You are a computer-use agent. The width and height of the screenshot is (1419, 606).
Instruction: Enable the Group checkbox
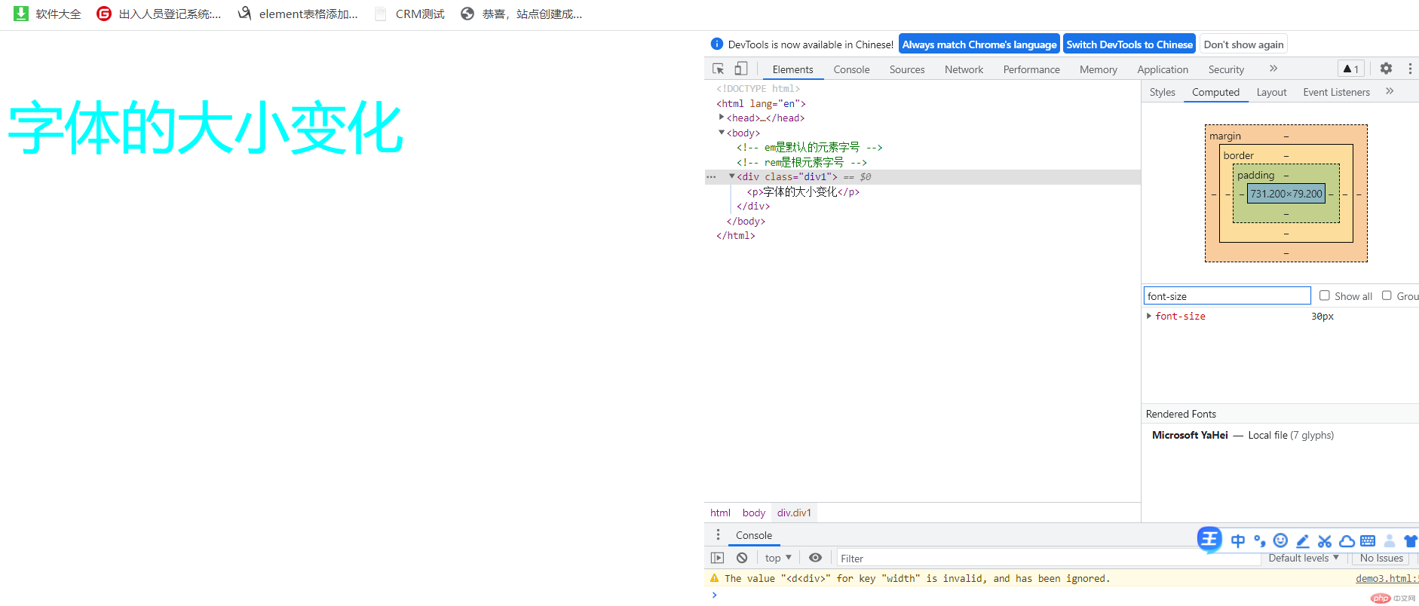(1386, 295)
